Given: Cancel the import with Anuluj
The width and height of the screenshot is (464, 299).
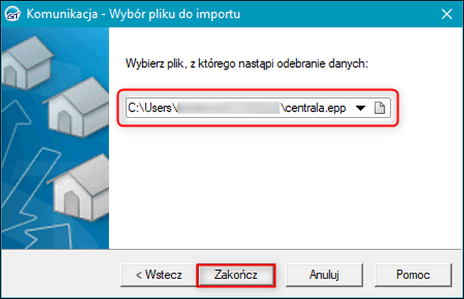Looking at the screenshot, I should tap(323, 273).
